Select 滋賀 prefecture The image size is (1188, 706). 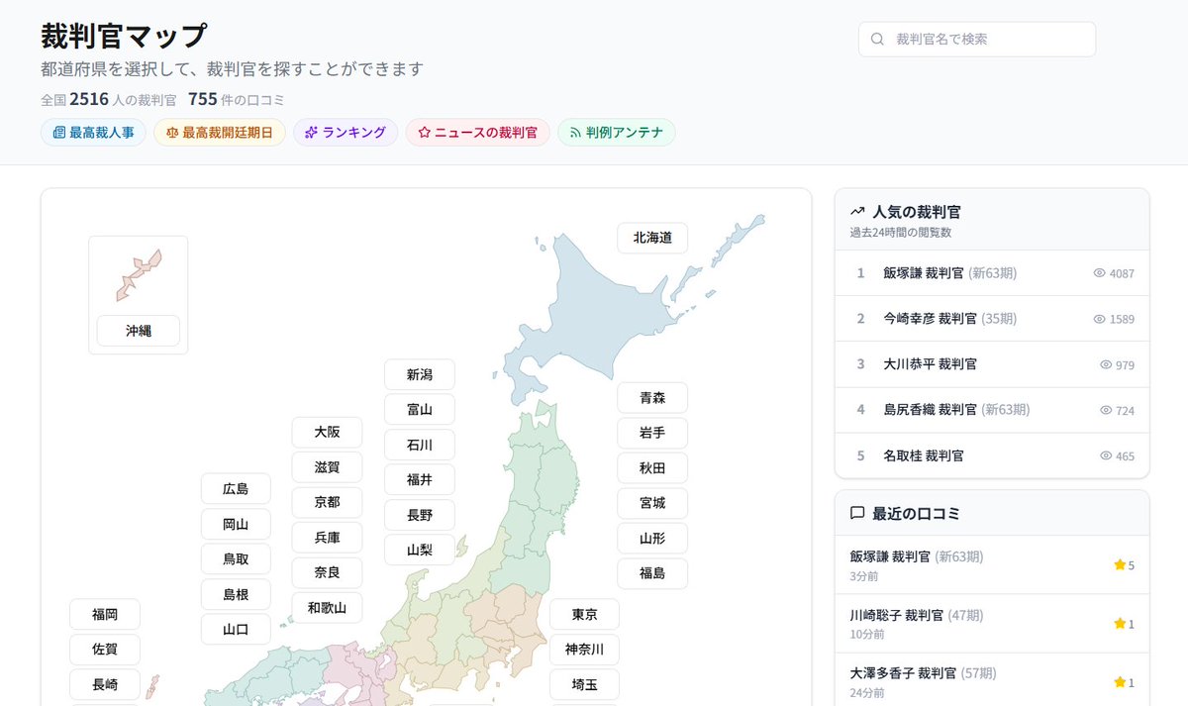[327, 467]
